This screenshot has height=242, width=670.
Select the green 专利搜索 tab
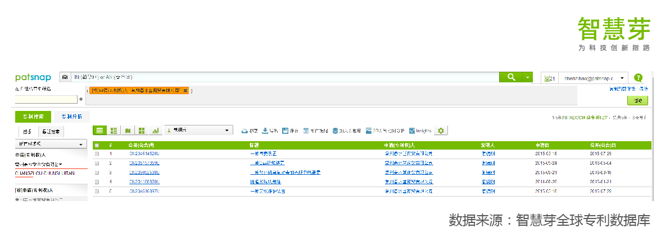[x=33, y=117]
